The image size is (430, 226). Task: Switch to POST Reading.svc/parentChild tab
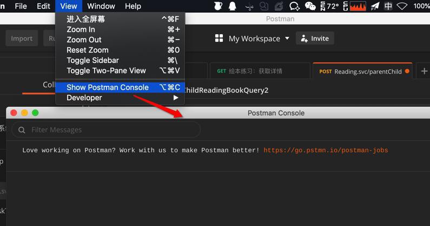(362, 71)
